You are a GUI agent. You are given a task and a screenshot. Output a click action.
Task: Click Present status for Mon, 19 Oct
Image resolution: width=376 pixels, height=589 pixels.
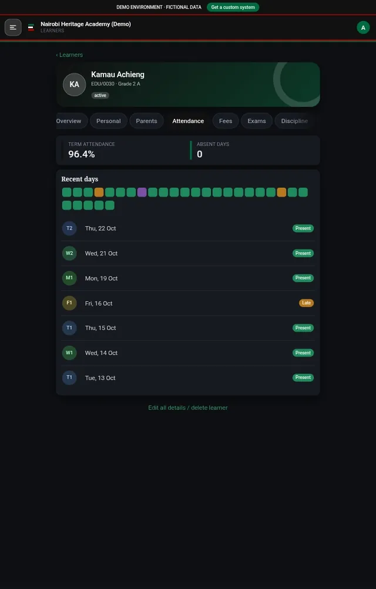pos(303,278)
